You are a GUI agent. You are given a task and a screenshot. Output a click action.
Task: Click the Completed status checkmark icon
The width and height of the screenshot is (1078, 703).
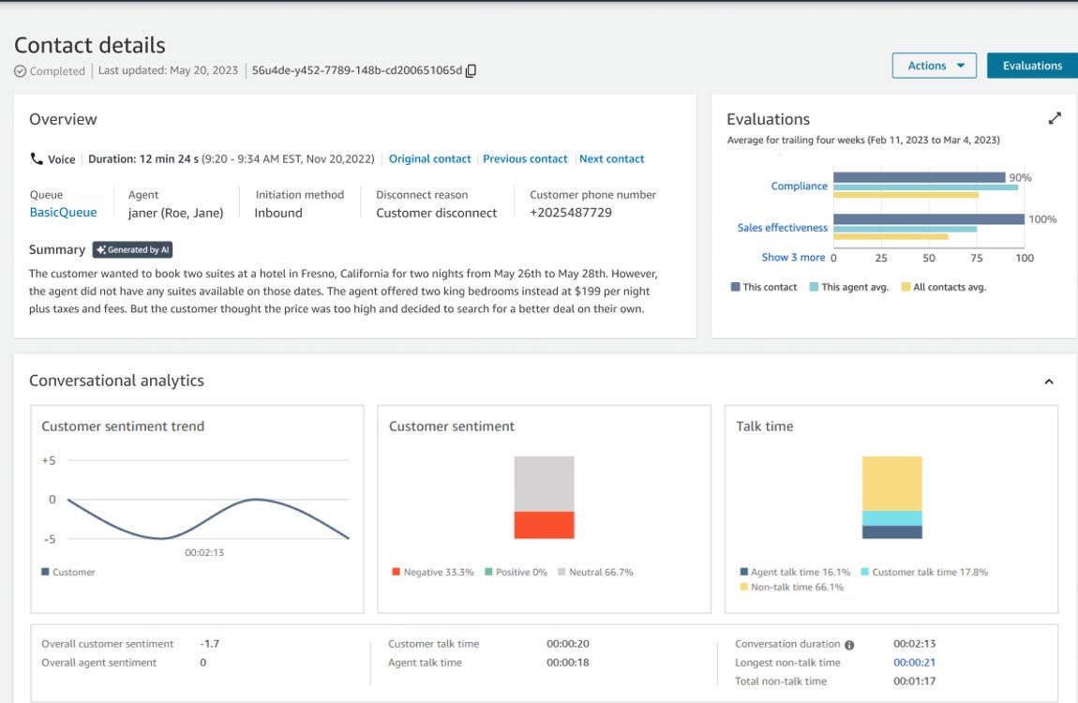20,70
